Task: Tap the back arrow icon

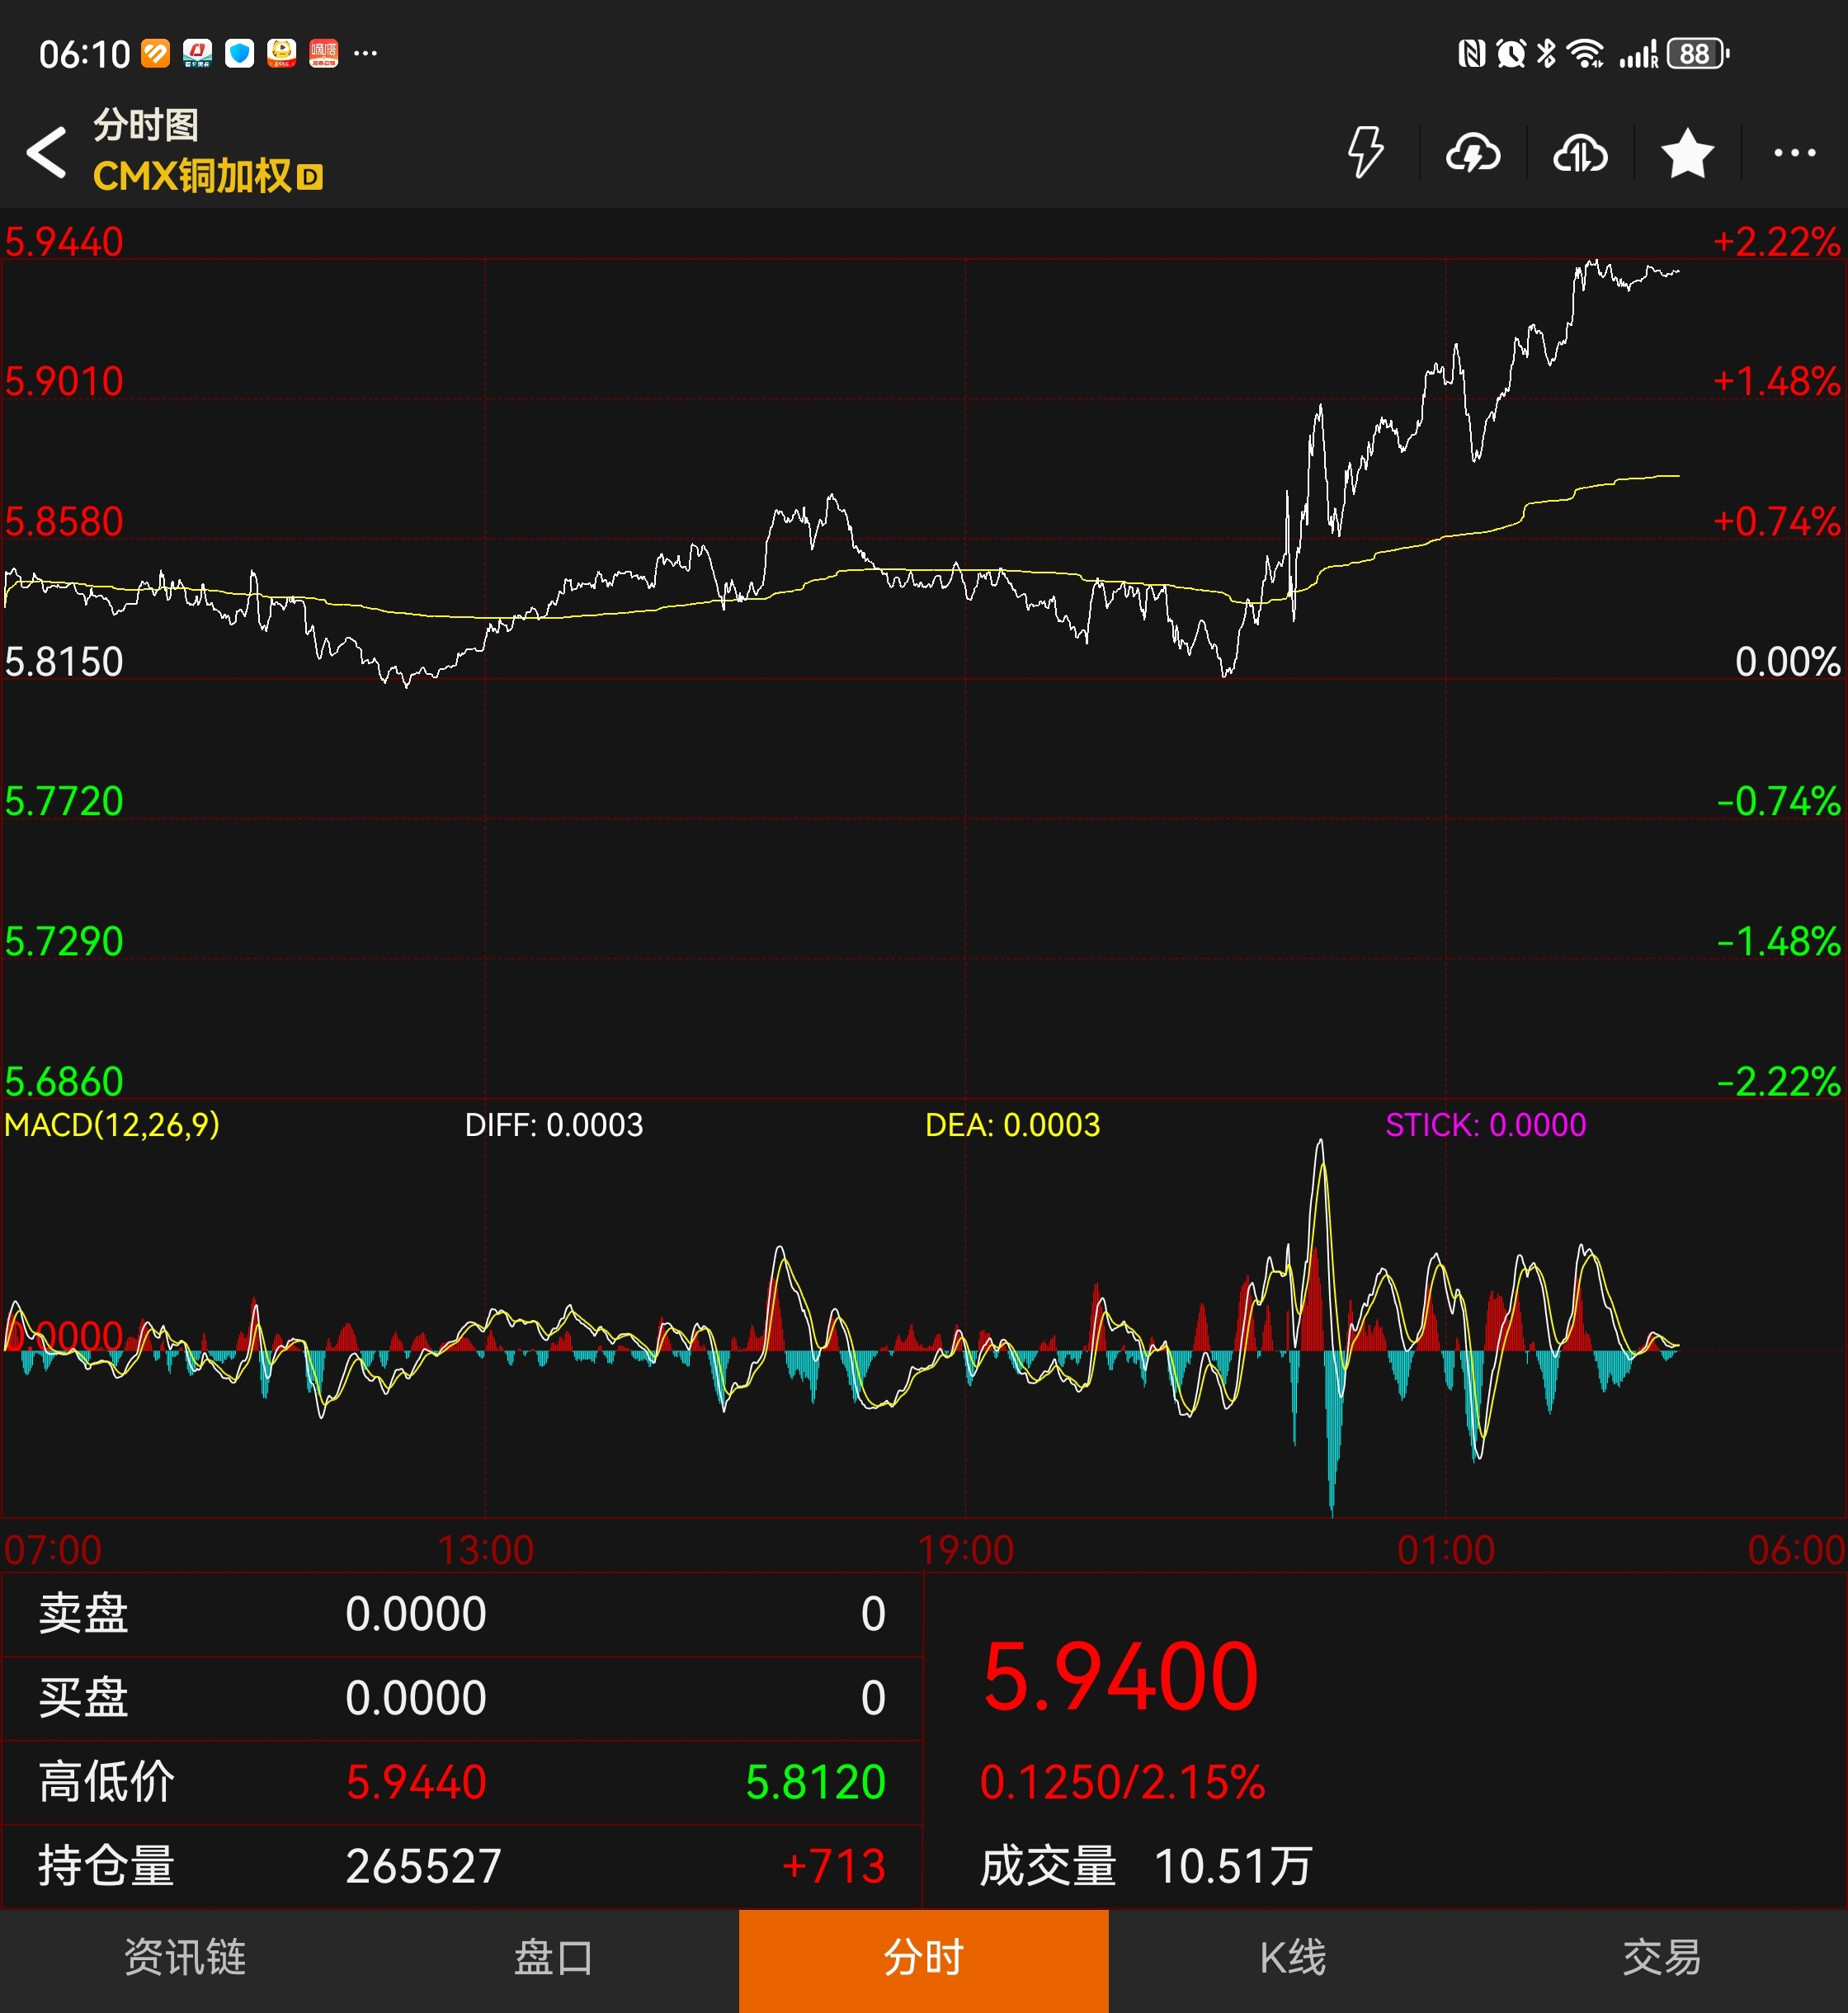Action: 47,153
